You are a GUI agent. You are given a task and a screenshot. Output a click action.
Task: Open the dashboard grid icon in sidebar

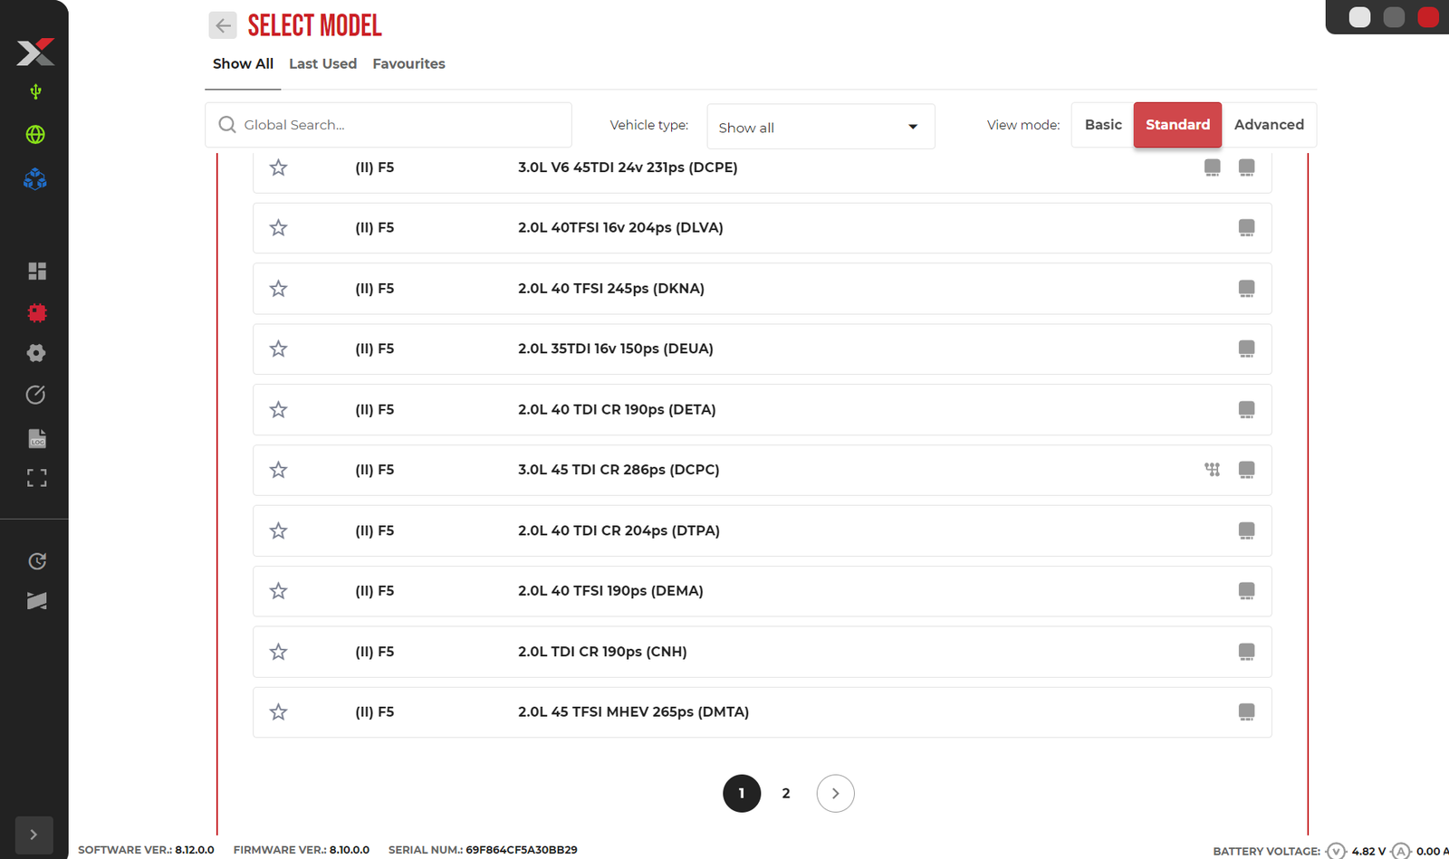[37, 271]
